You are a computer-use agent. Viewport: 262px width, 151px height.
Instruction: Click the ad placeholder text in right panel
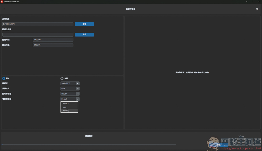point(192,73)
